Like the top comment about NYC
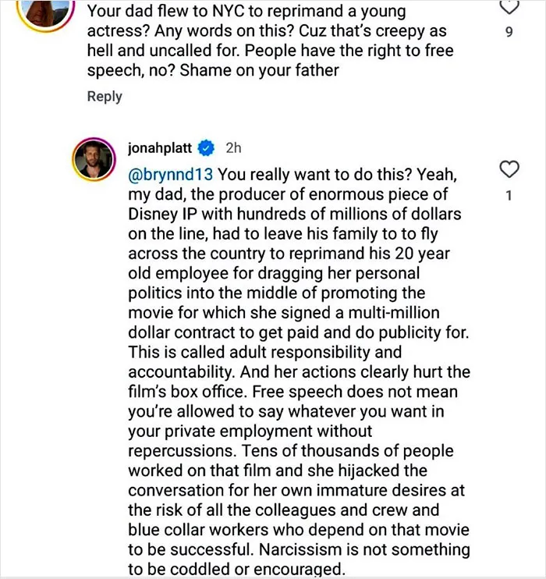Image resolution: width=546 pixels, height=579 pixels. (509, 7)
